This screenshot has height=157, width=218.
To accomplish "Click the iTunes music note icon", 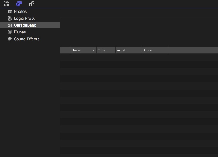I will [10, 32].
